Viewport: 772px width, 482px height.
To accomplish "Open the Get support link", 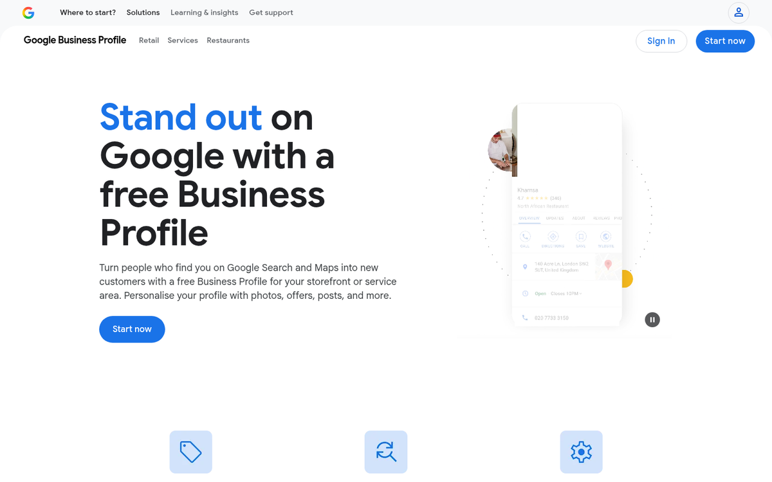I will point(271,12).
